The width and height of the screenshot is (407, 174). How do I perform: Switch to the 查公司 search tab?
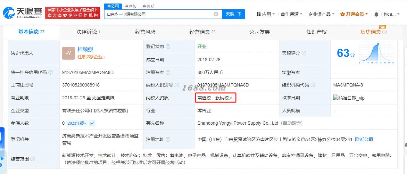(113, 6)
